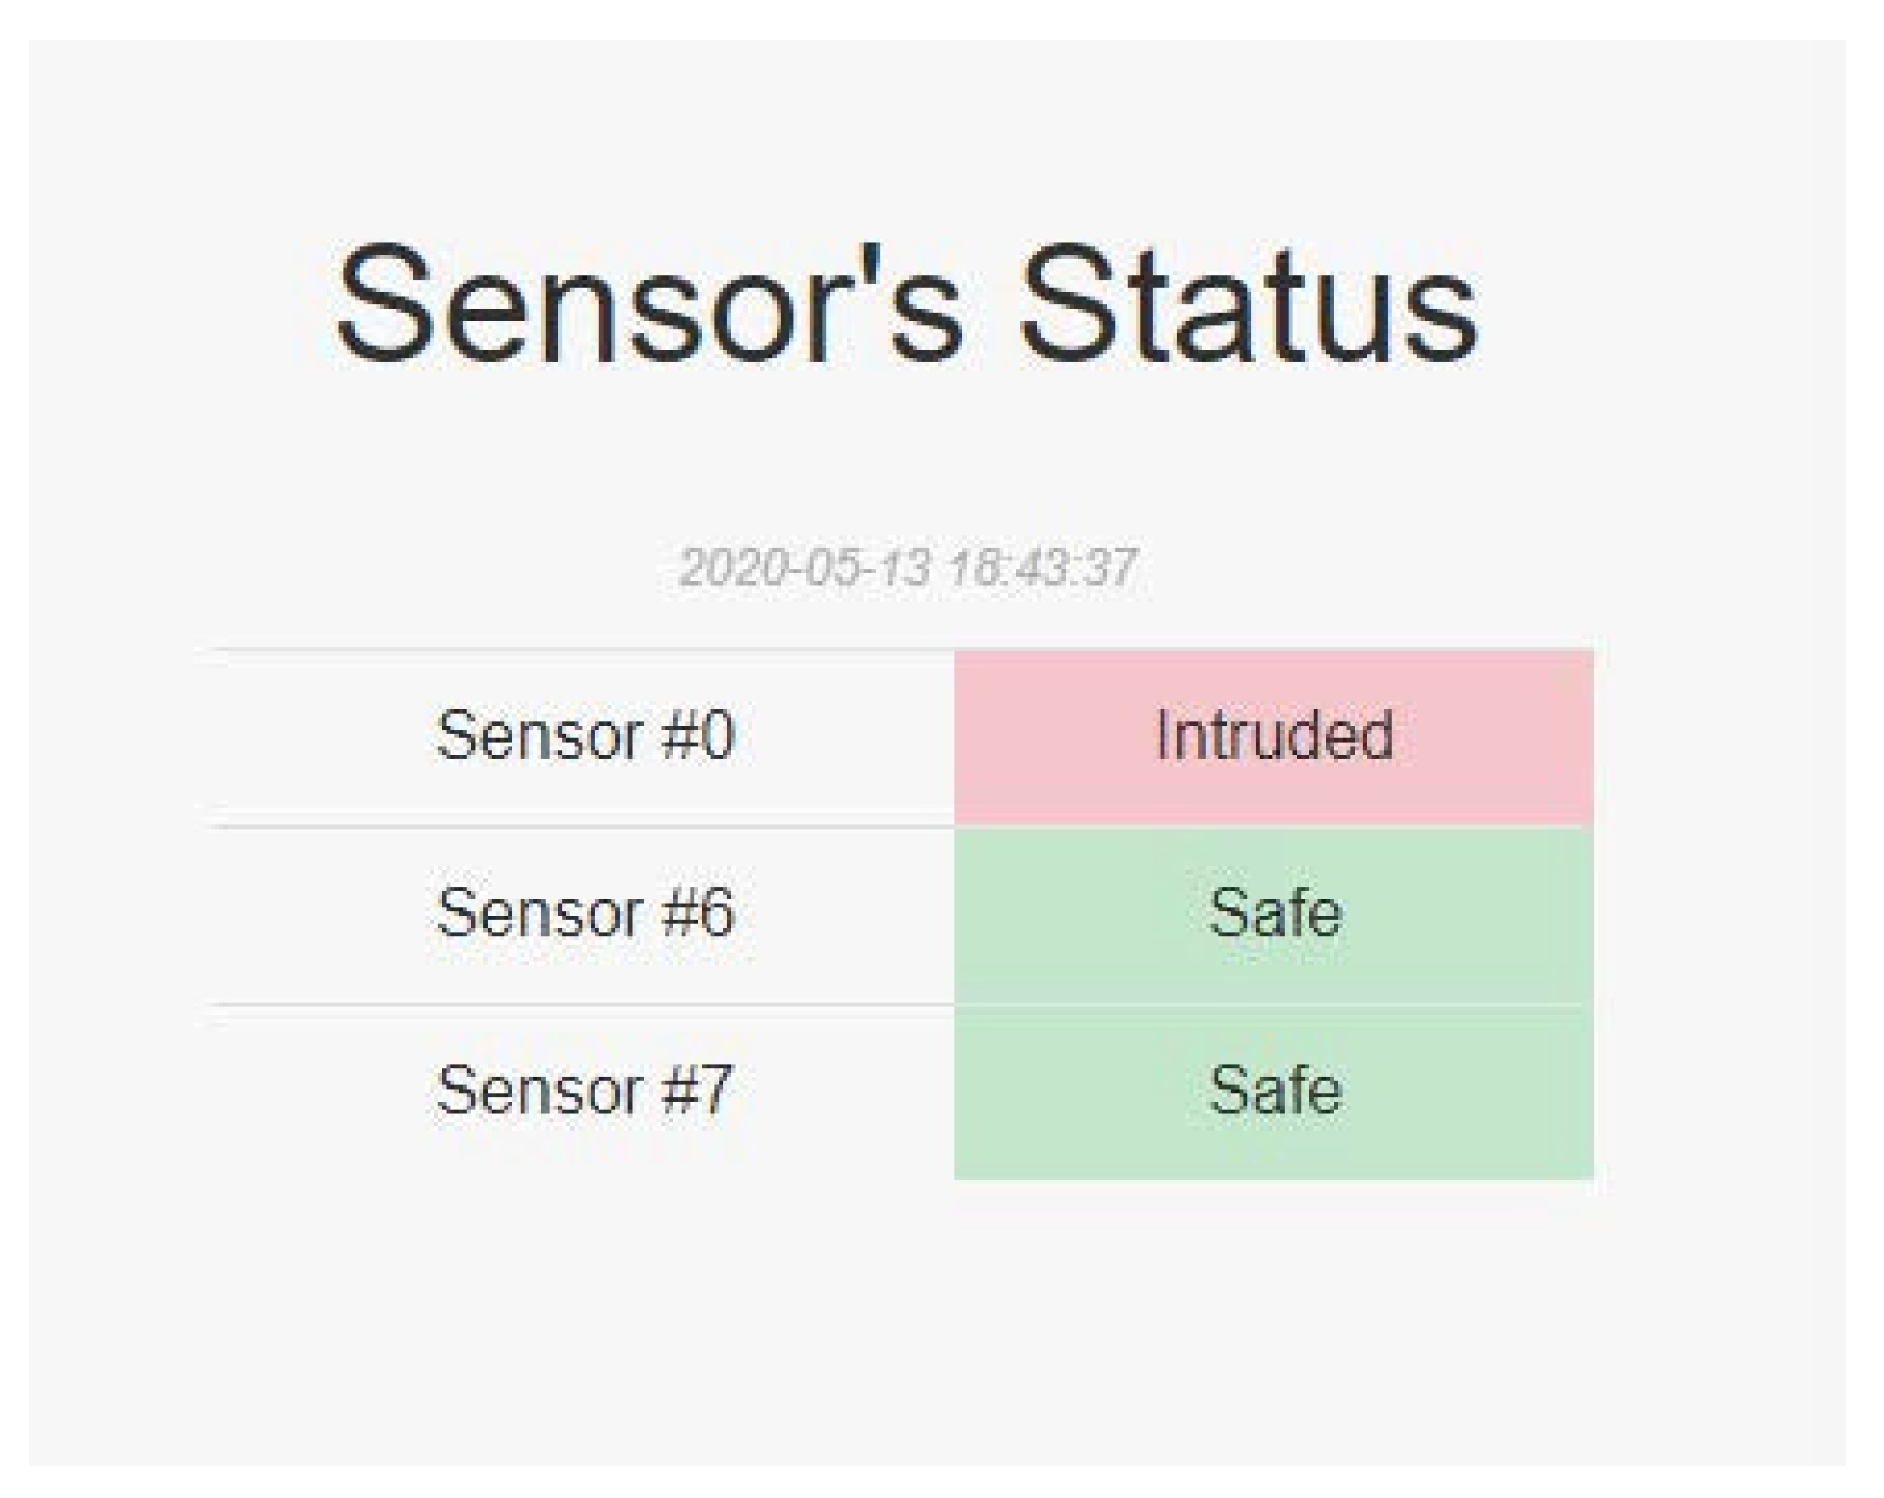Select the Sensor #6 row label
The width and height of the screenshot is (1884, 1498).
coord(585,912)
